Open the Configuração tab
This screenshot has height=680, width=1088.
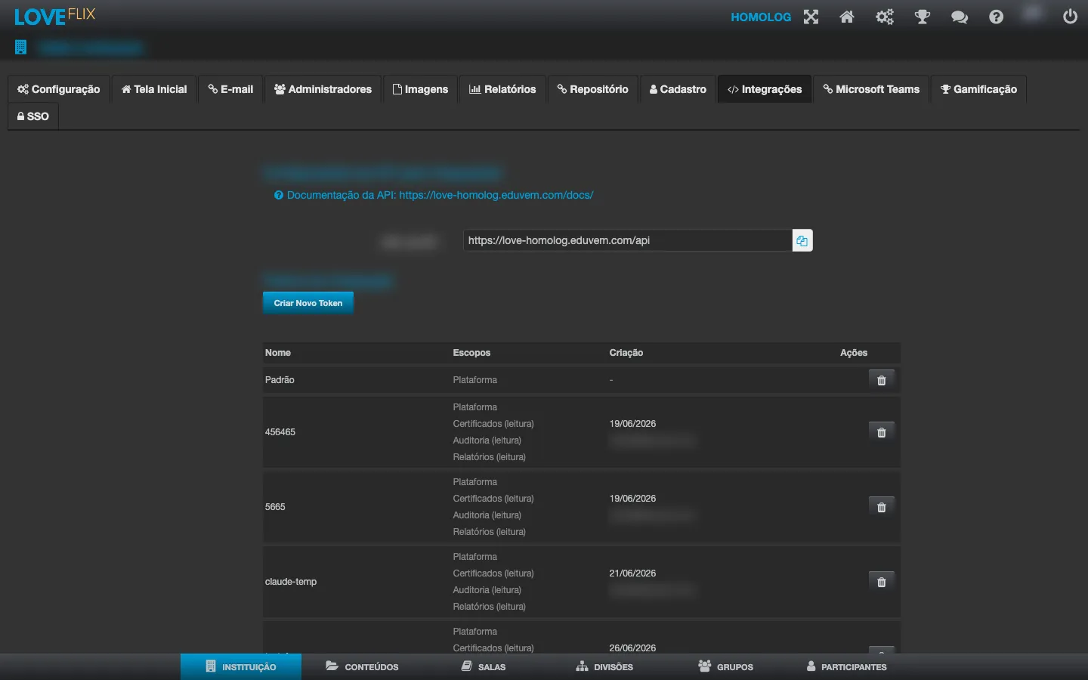59,89
